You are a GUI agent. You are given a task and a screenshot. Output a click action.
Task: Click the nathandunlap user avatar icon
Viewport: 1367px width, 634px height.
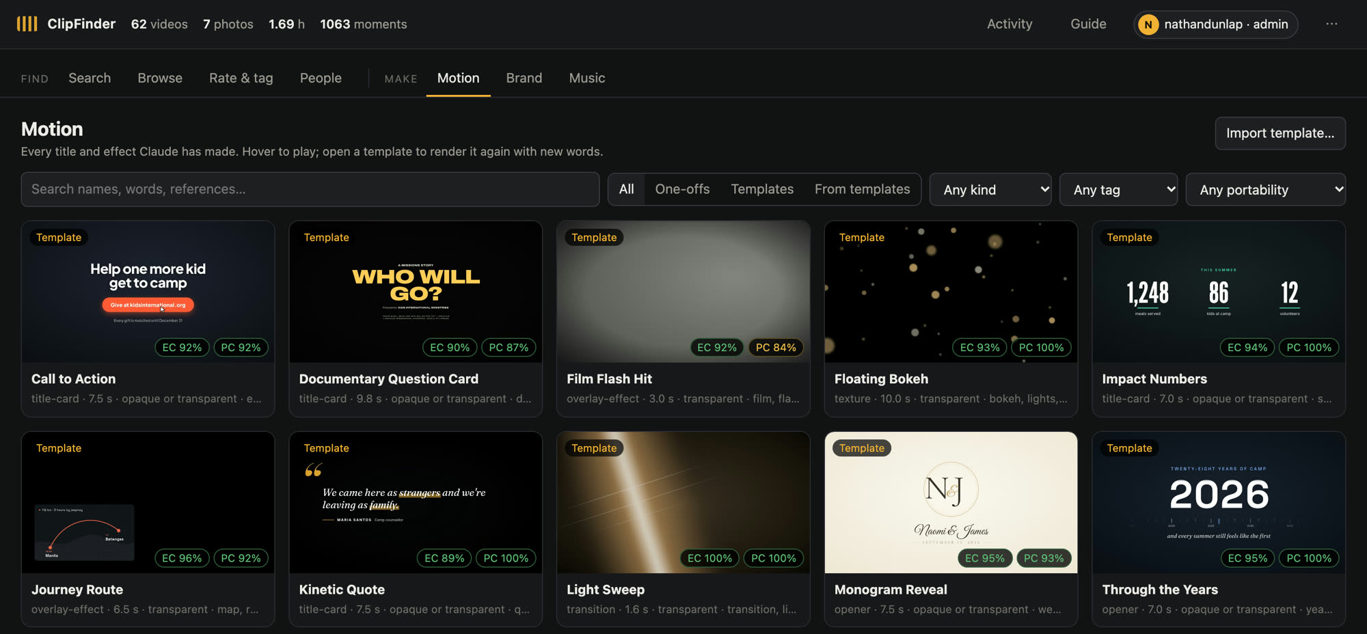(1148, 25)
